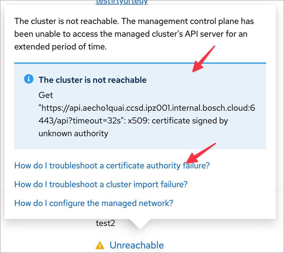Click the upper red arrow annotation
The width and height of the screenshot is (284, 253).
(204, 59)
